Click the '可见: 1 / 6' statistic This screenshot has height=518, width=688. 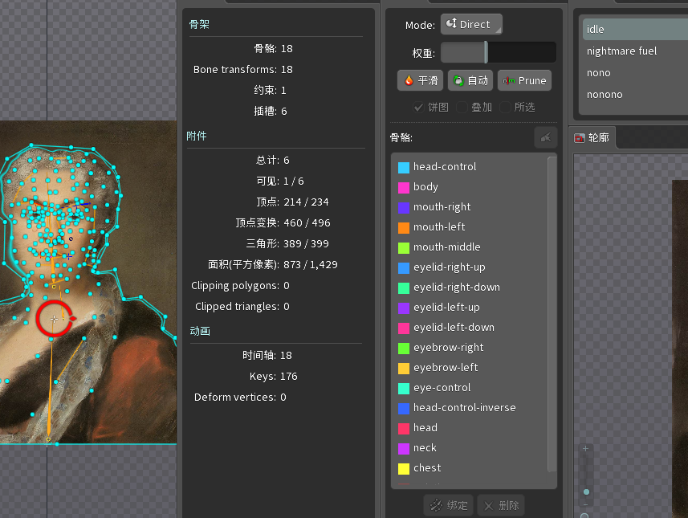pyautogui.click(x=280, y=182)
